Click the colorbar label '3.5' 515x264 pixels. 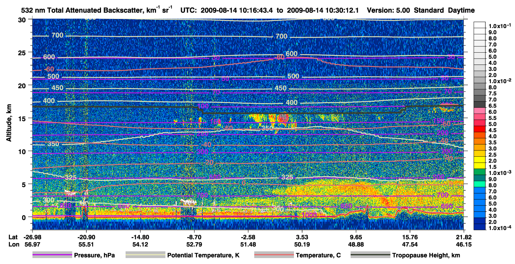493,142
